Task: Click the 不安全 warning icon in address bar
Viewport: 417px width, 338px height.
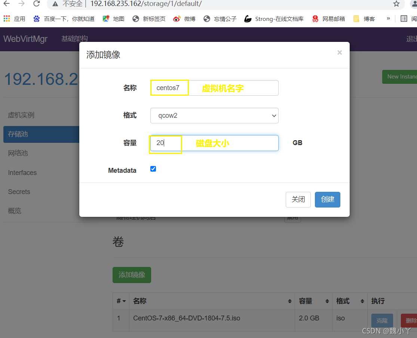Action: pyautogui.click(x=55, y=4)
